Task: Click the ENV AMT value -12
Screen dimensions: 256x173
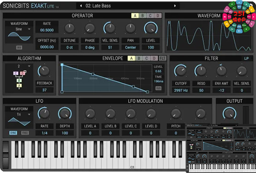Action: [x=222, y=90]
